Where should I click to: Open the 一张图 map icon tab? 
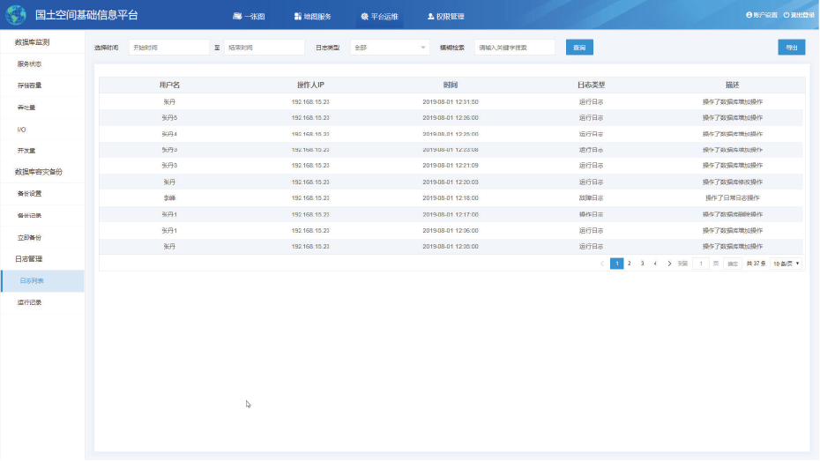[x=237, y=16]
